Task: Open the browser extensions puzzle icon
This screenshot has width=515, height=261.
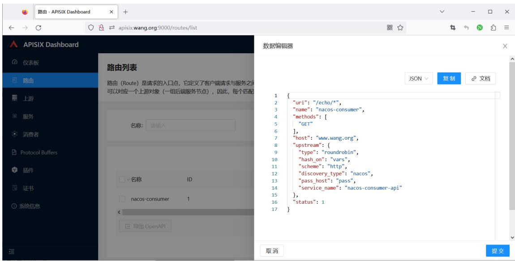Action: (x=493, y=28)
